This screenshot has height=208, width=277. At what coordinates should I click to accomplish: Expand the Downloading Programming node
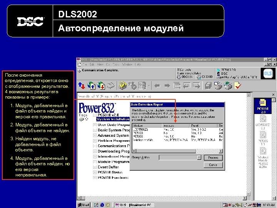pyautogui.click(x=95, y=151)
